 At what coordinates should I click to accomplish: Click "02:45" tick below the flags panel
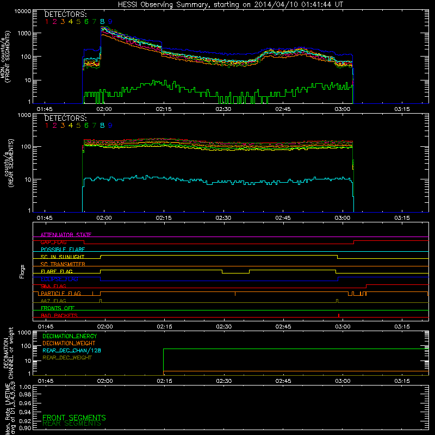[x=283, y=327]
